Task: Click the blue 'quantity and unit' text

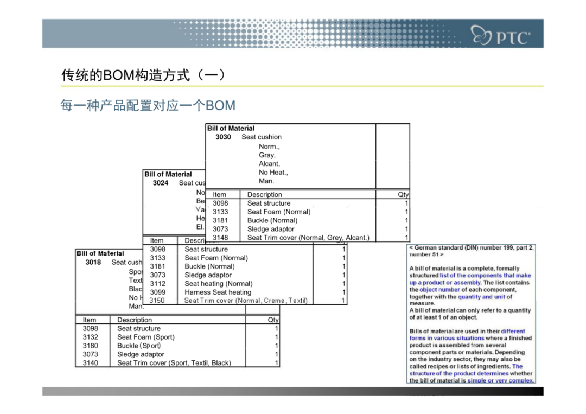Action: tap(481, 297)
